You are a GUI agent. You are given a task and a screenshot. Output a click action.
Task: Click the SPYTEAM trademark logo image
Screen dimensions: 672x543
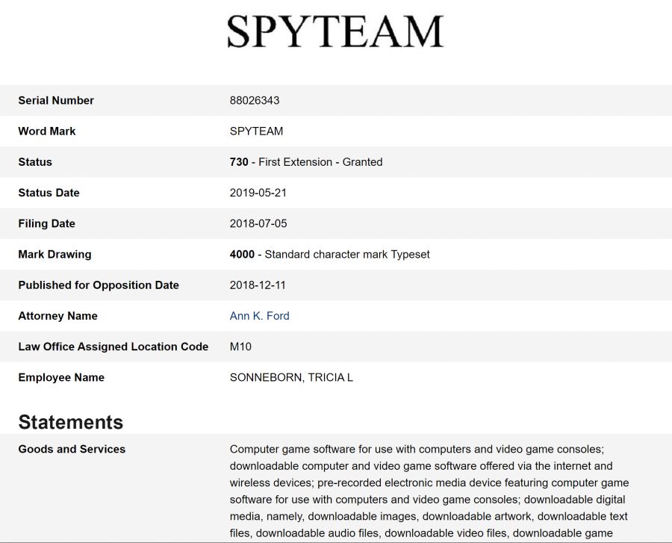pos(335,31)
